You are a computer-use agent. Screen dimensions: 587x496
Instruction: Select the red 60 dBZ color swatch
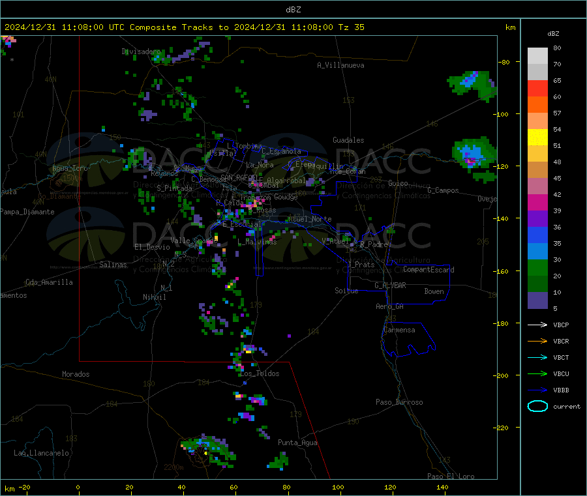[537, 88]
